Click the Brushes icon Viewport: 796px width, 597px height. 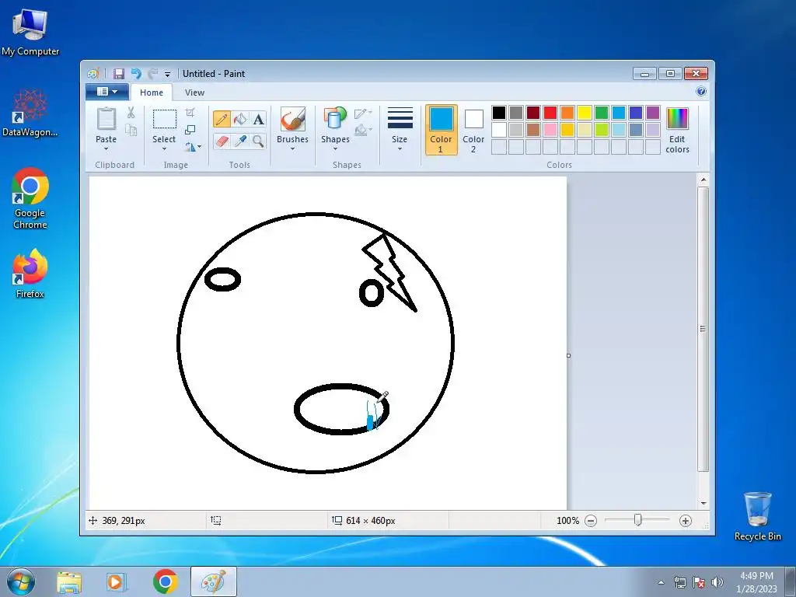(x=292, y=119)
